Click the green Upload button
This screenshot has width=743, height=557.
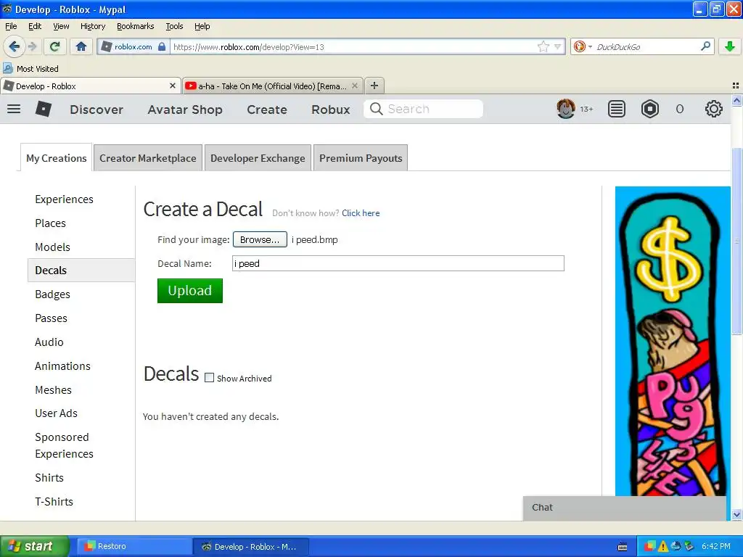190,290
